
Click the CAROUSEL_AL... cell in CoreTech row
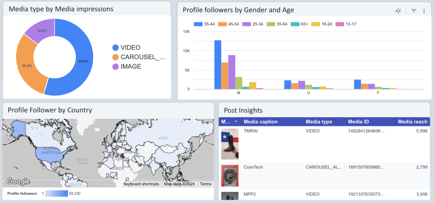[x=324, y=167]
